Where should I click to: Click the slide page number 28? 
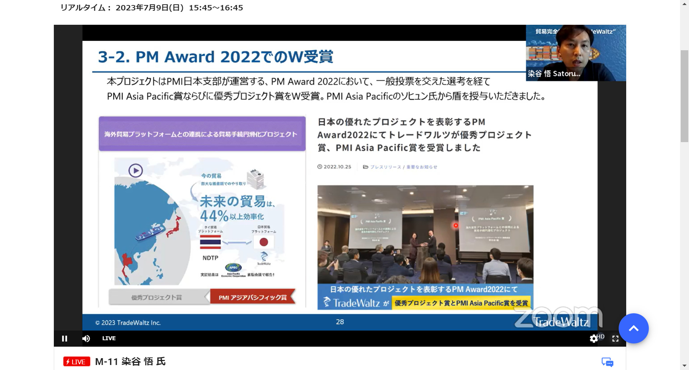340,322
